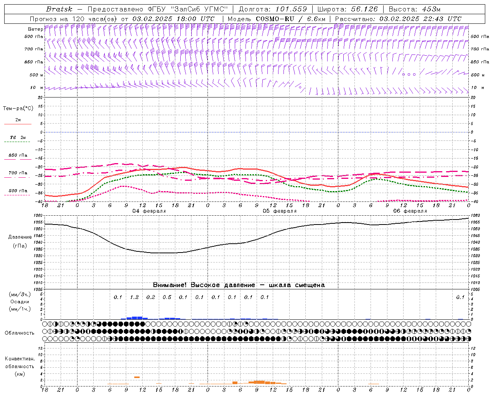Screen dimensions: 491x393
Task: Click the 04 февраля date label
Action: click(x=149, y=211)
